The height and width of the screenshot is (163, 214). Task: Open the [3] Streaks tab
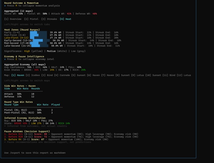tap(49, 19)
